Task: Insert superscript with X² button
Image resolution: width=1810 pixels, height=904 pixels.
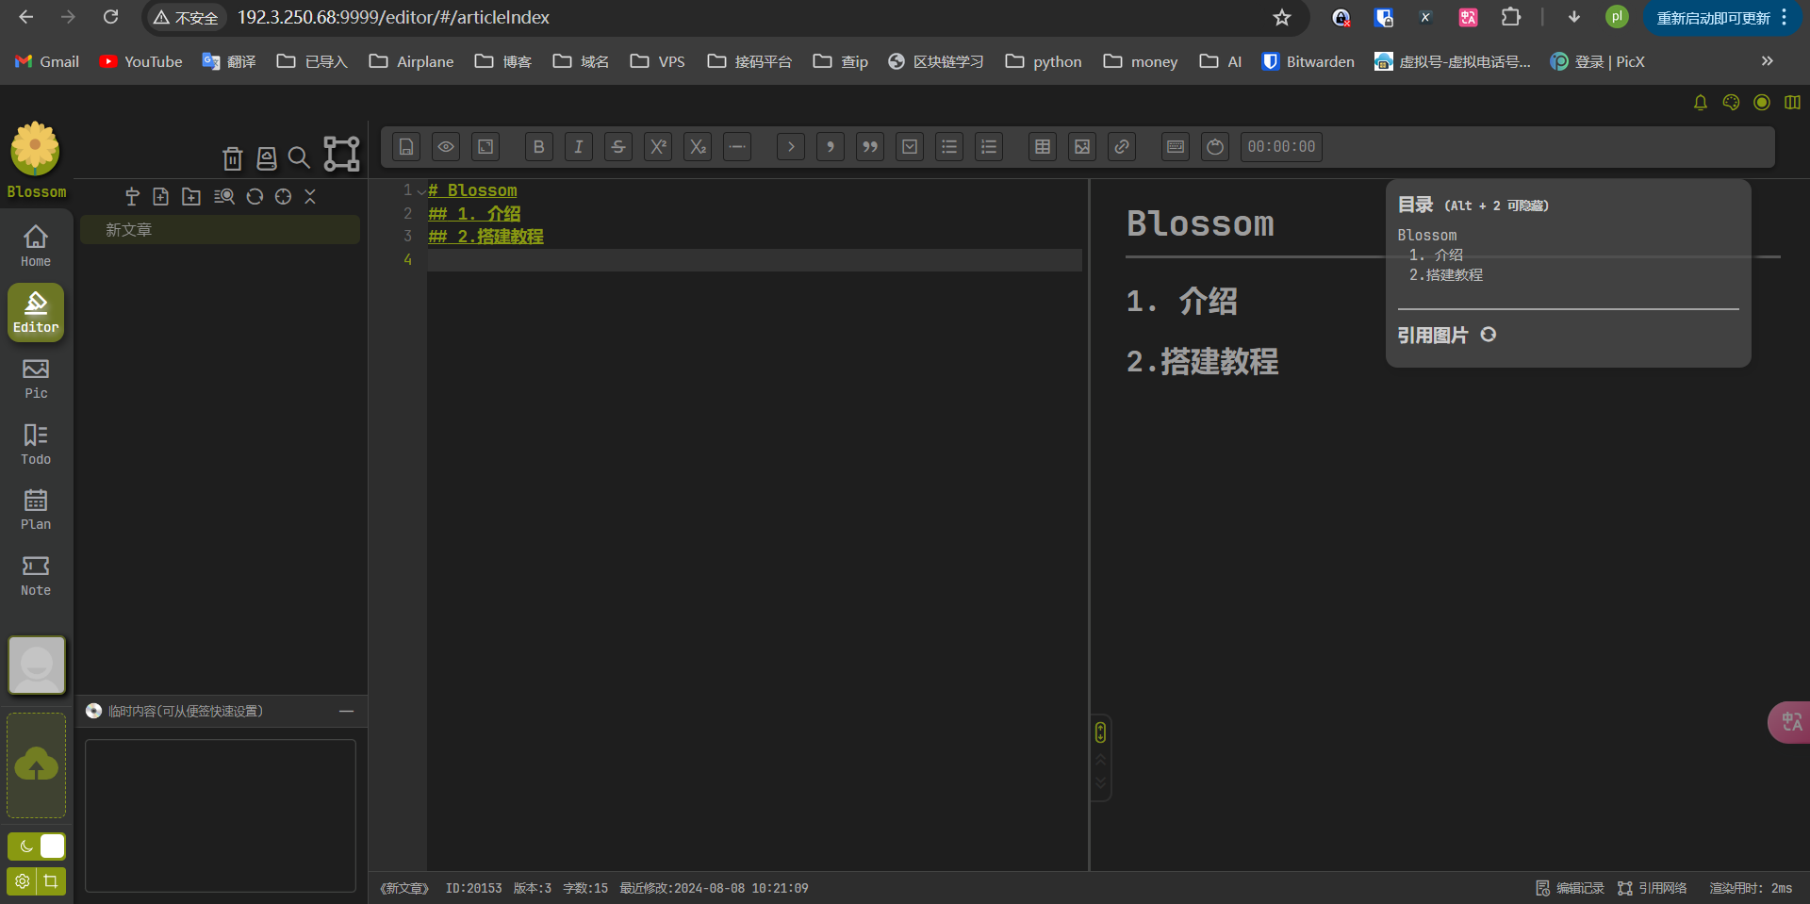Action: [657, 147]
